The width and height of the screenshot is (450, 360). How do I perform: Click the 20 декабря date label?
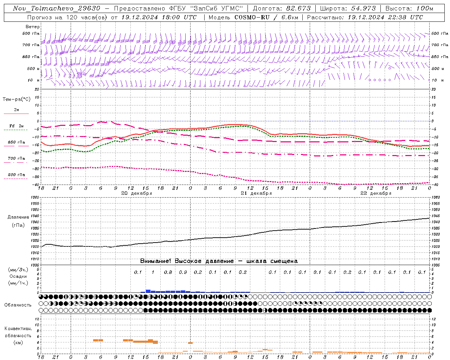tap(136, 193)
